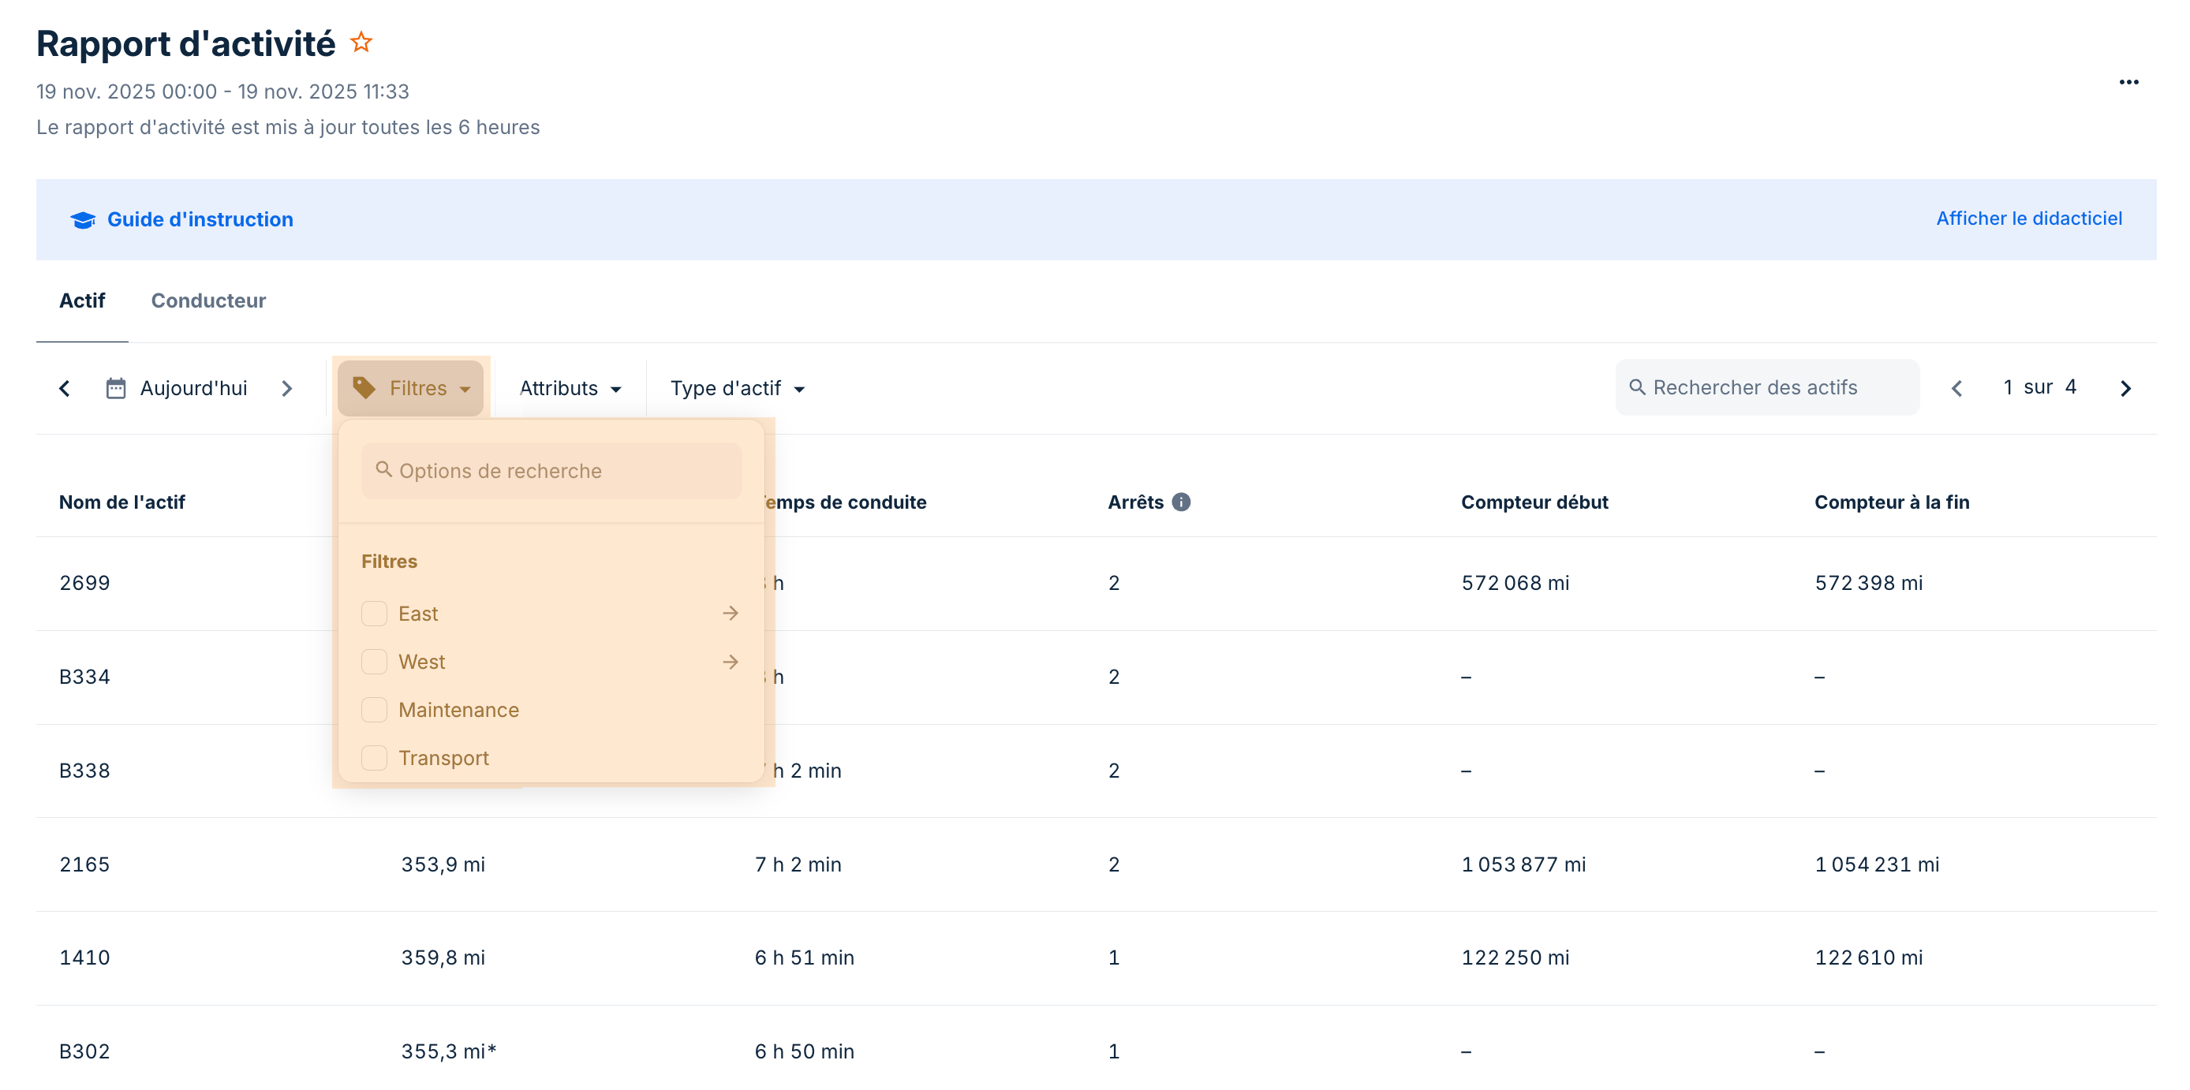This screenshot has width=2190, height=1090.
Task: Click the favorite star next to Rapport d'activité
Action: coord(361,43)
